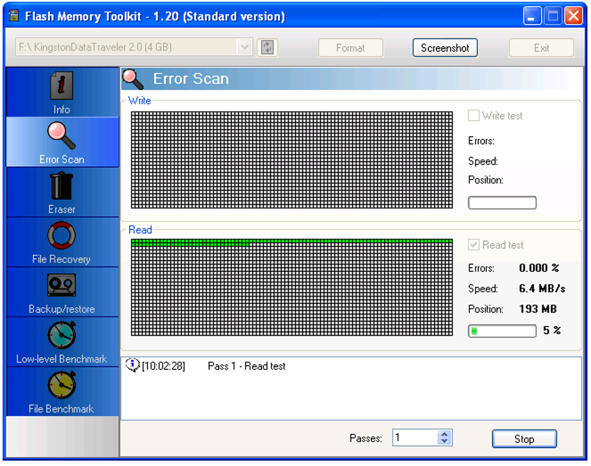Open the Low-level Benchmark stopwatch icon
This screenshot has height=466, width=591.
point(61,335)
